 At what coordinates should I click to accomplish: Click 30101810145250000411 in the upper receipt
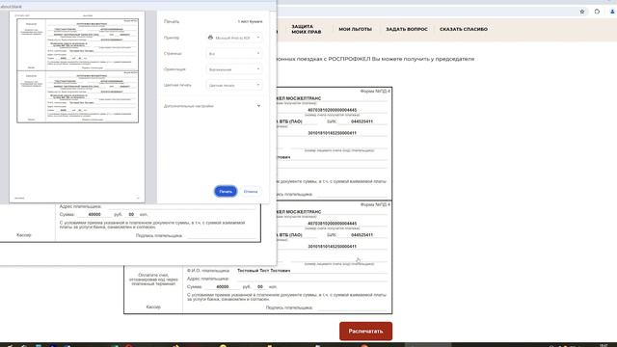pos(332,133)
